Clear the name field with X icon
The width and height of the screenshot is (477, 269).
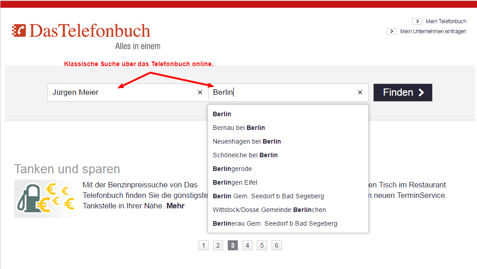pos(200,93)
